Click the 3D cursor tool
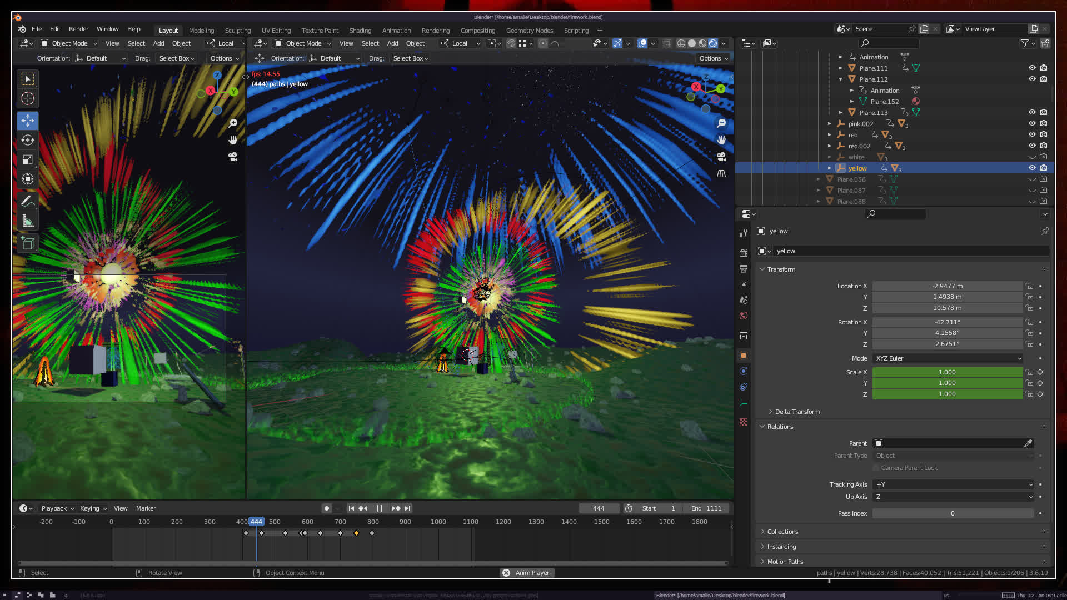Viewport: 1067px width, 600px height. [28, 99]
